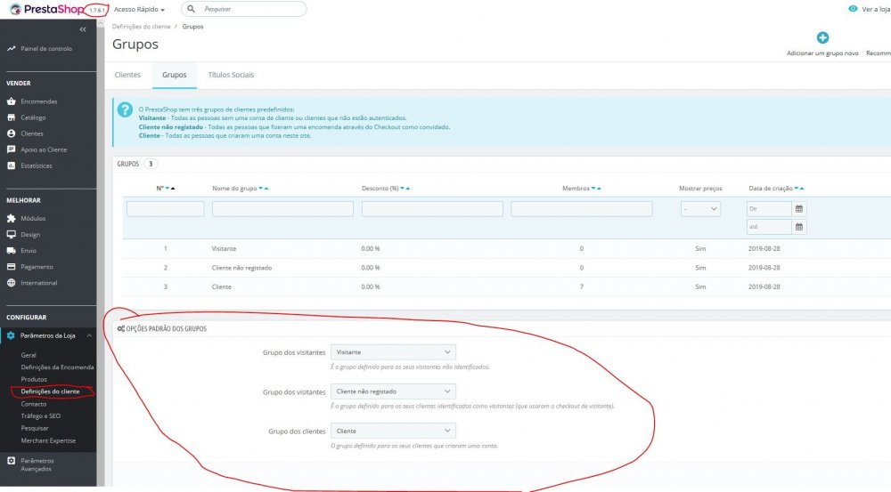891x492 pixels.
Task: Open the first Grupo dos visitantes dropdown (Visitante)
Action: (x=393, y=351)
